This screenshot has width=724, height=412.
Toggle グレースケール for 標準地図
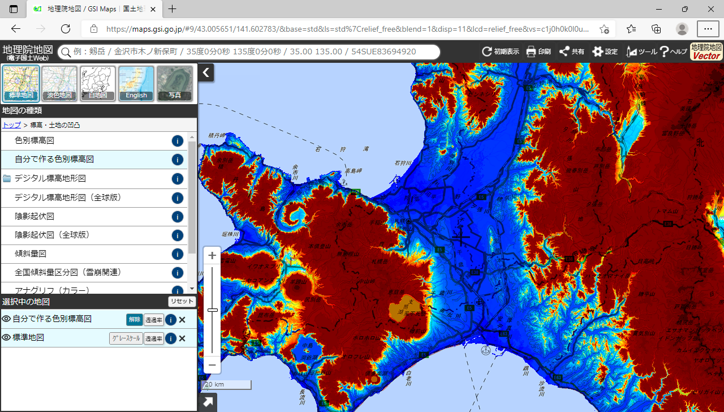pyautogui.click(x=126, y=338)
